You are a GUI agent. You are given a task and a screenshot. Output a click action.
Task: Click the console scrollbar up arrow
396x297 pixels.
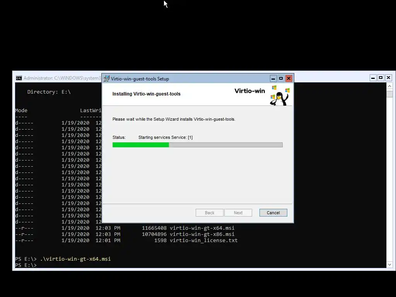point(389,86)
